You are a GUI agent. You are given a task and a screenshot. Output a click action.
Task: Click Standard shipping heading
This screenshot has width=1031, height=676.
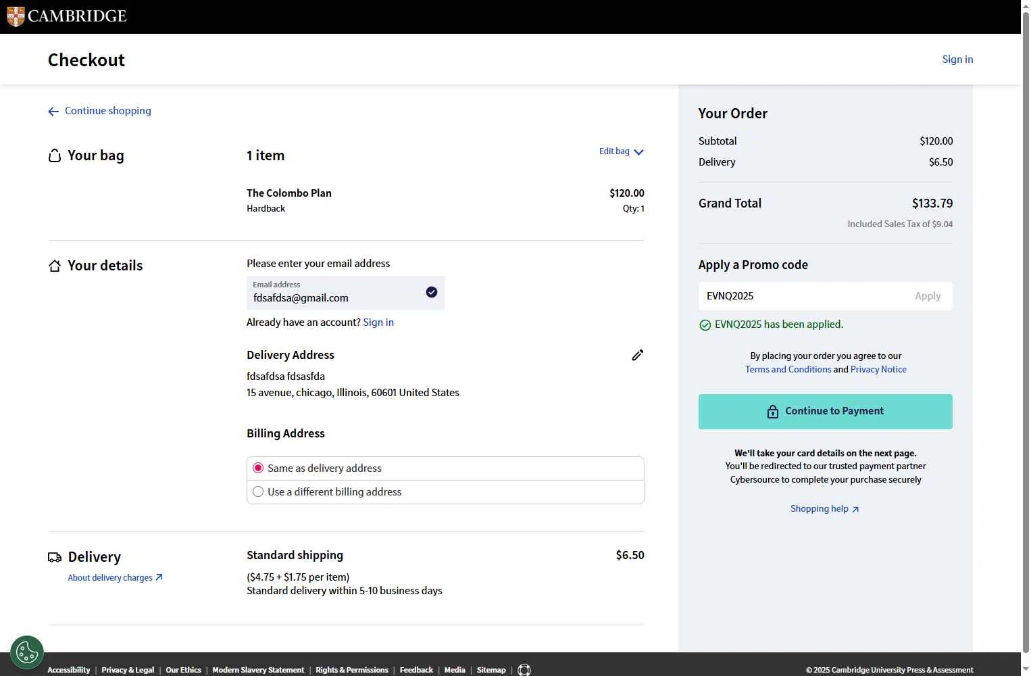295,555
